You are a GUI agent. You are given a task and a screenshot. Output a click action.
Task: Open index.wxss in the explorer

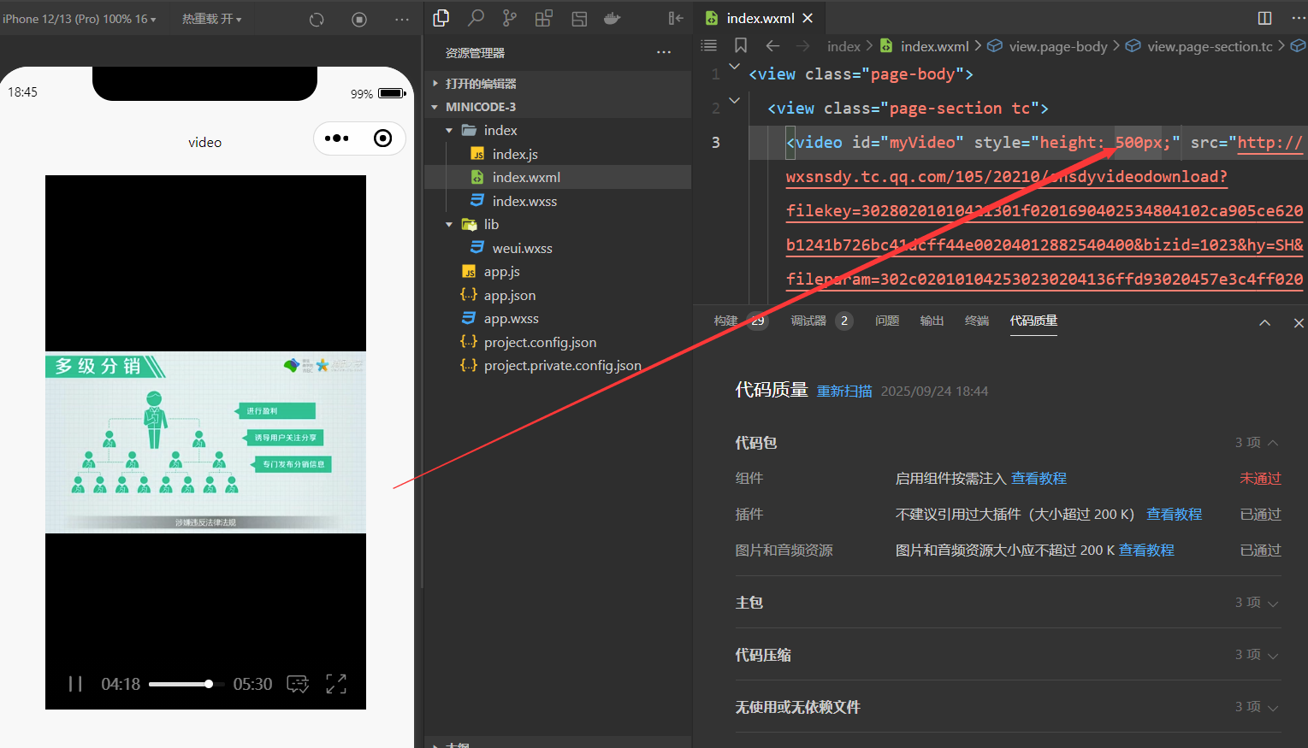558,201
